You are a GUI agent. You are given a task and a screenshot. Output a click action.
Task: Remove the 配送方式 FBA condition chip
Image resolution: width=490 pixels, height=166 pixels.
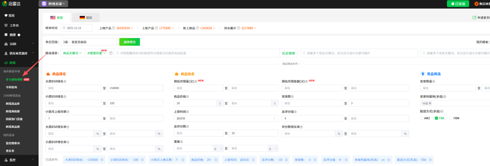click(430, 160)
